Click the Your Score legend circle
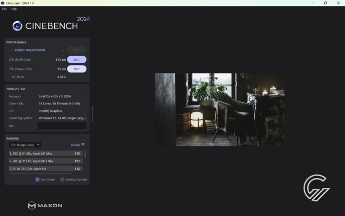 point(37,180)
